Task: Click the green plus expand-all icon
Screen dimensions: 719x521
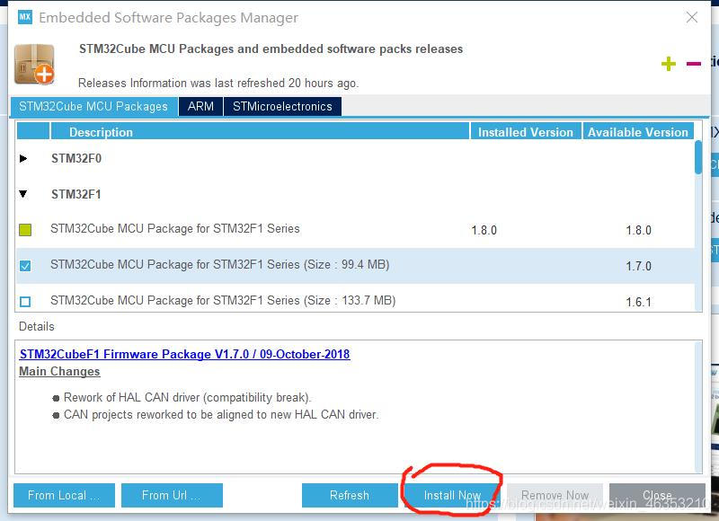Action: [x=669, y=64]
